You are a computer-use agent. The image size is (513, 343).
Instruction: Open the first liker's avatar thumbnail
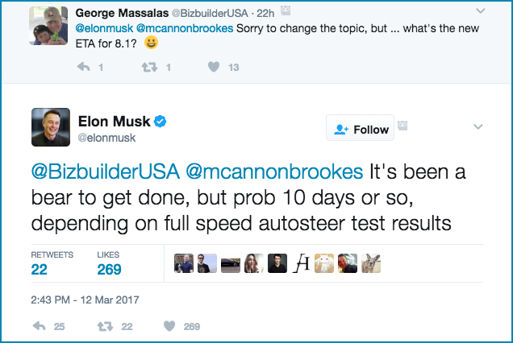pos(185,262)
